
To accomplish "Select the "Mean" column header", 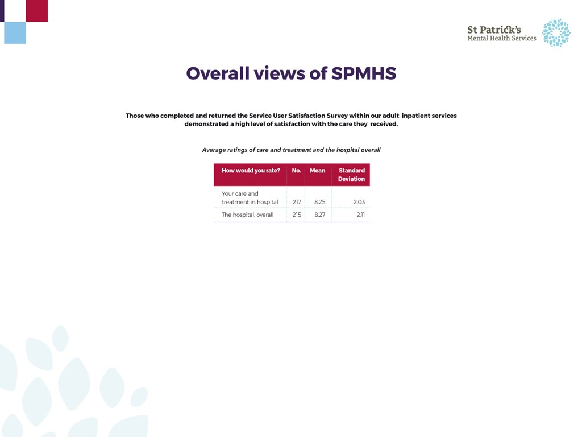I will [318, 171].
